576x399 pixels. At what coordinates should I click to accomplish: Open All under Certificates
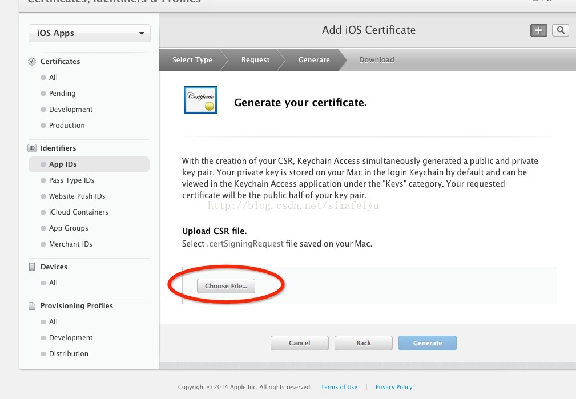[53, 78]
